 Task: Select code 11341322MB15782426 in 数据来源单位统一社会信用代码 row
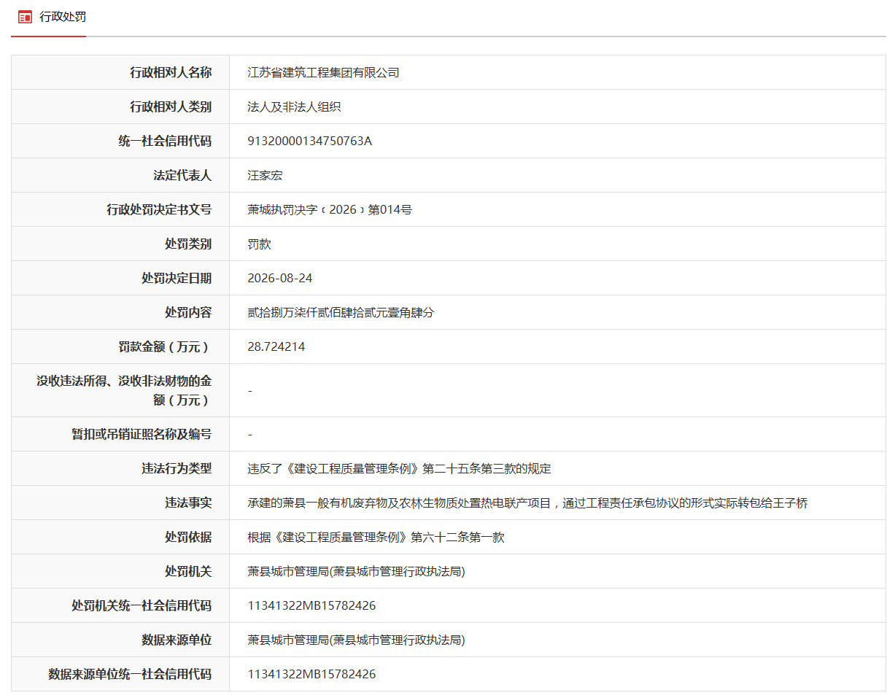click(x=311, y=674)
